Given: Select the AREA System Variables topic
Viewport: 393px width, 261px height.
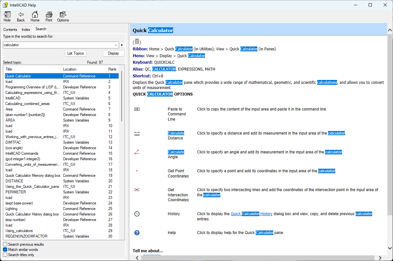Looking at the screenshot, I should tap(61, 120).
